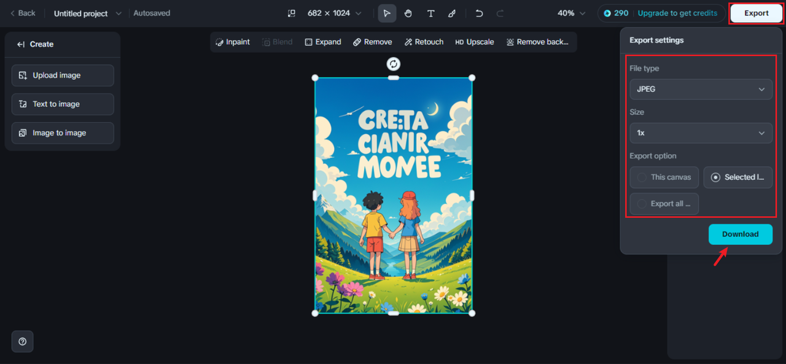Open the 682 × 1024 canvas size dropdown
786x364 pixels.
click(334, 13)
